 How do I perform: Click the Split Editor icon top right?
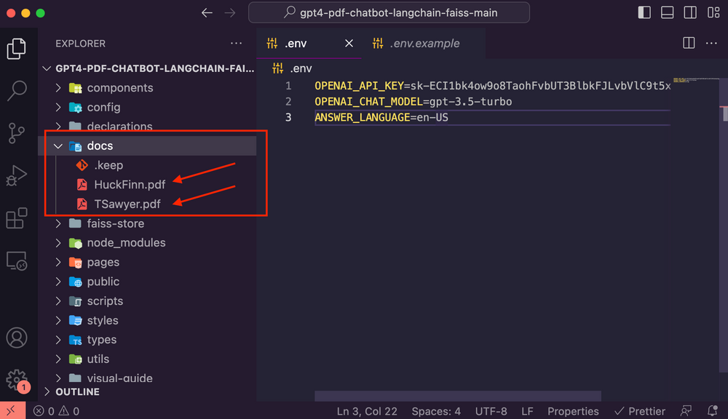tap(688, 43)
